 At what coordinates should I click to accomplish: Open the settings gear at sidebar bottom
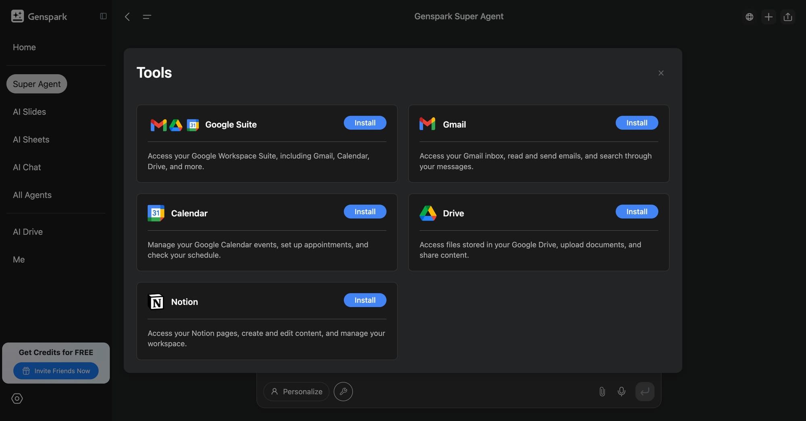tap(17, 398)
